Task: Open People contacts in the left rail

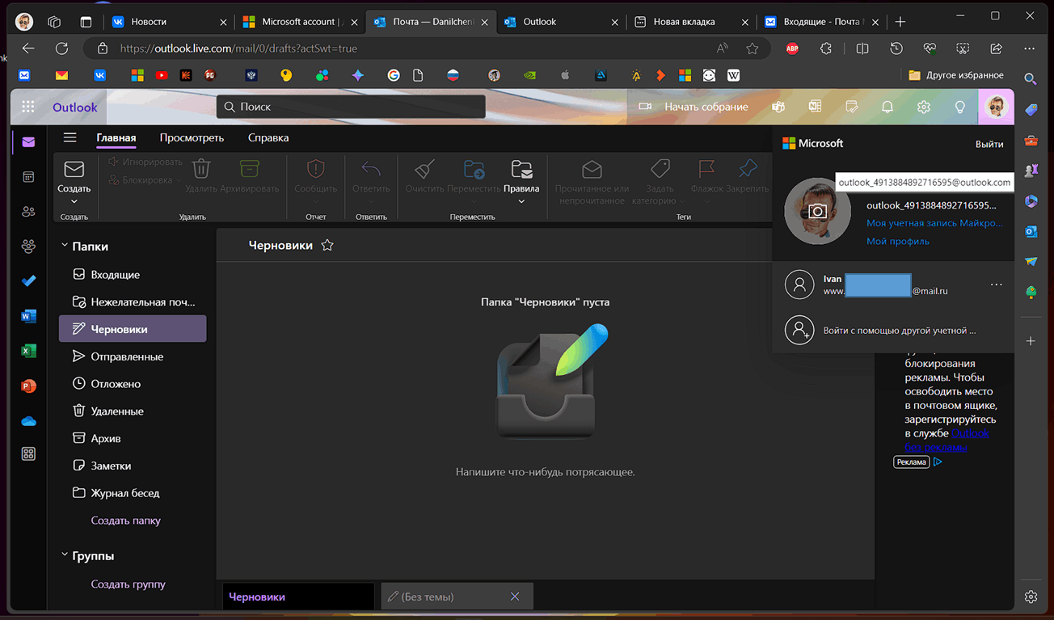Action: tap(28, 212)
